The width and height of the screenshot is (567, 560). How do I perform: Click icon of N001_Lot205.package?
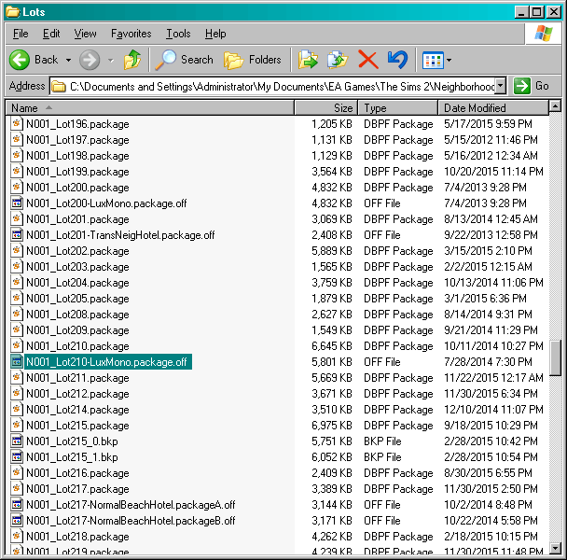click(x=16, y=298)
